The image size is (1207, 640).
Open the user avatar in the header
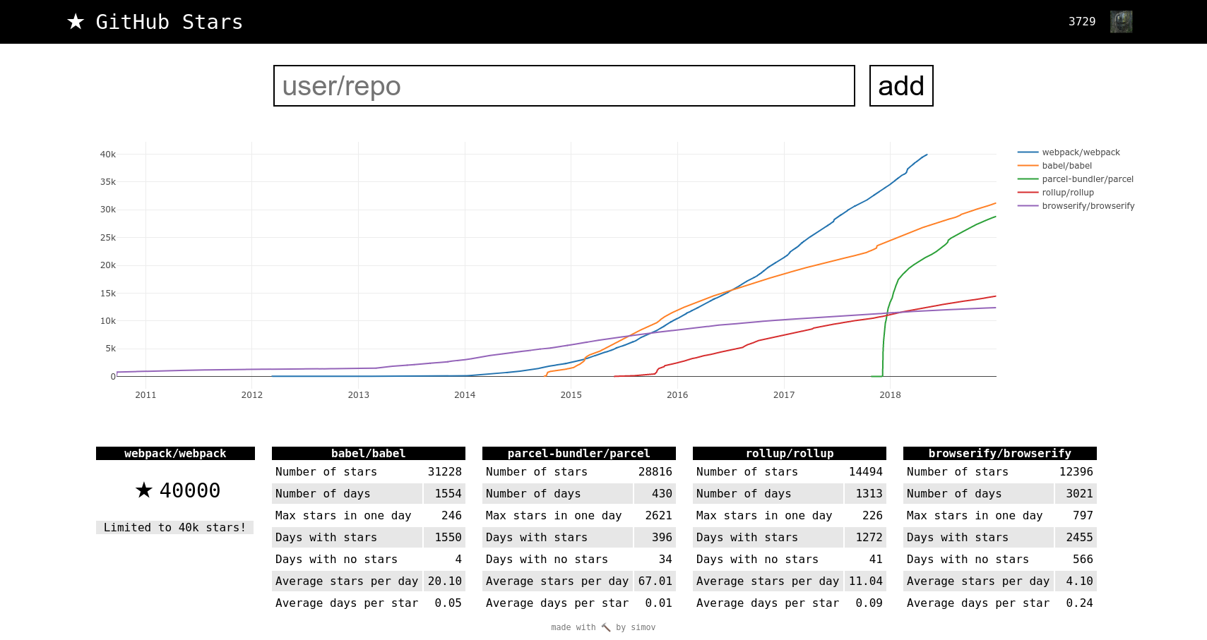[x=1121, y=22]
